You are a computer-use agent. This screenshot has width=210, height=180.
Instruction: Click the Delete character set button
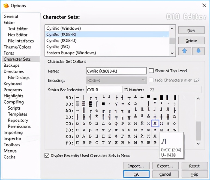click(x=191, y=41)
